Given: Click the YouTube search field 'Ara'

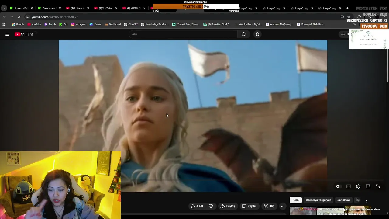Looking at the screenshot, I should 183,34.
